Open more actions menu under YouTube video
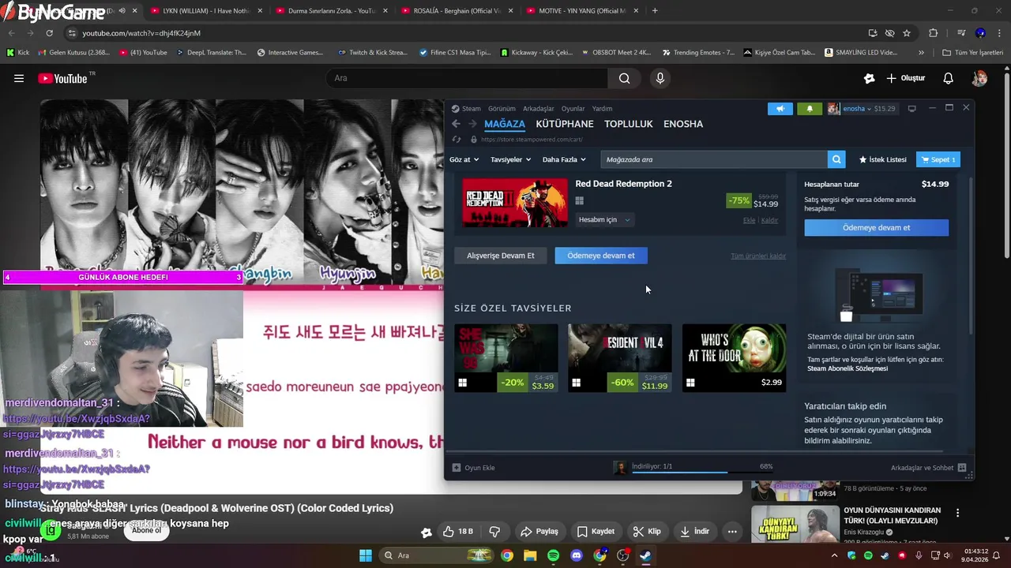The height and width of the screenshot is (568, 1011). click(x=732, y=532)
